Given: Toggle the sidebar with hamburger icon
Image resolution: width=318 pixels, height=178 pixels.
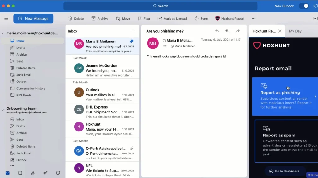Looking at the screenshot, I should tap(6, 19).
